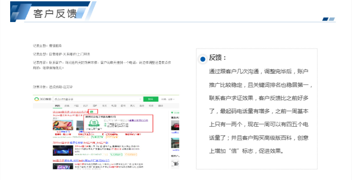Click the 360搜索 logo
This screenshot has width=352, height=180.
(x=42, y=99)
